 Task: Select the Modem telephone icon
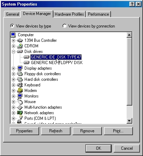(x=20, y=91)
